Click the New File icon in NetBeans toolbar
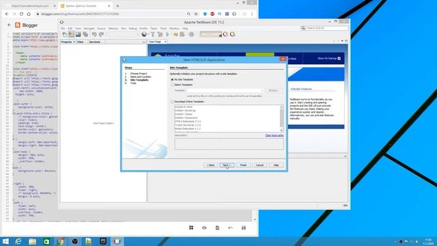 [65, 34]
